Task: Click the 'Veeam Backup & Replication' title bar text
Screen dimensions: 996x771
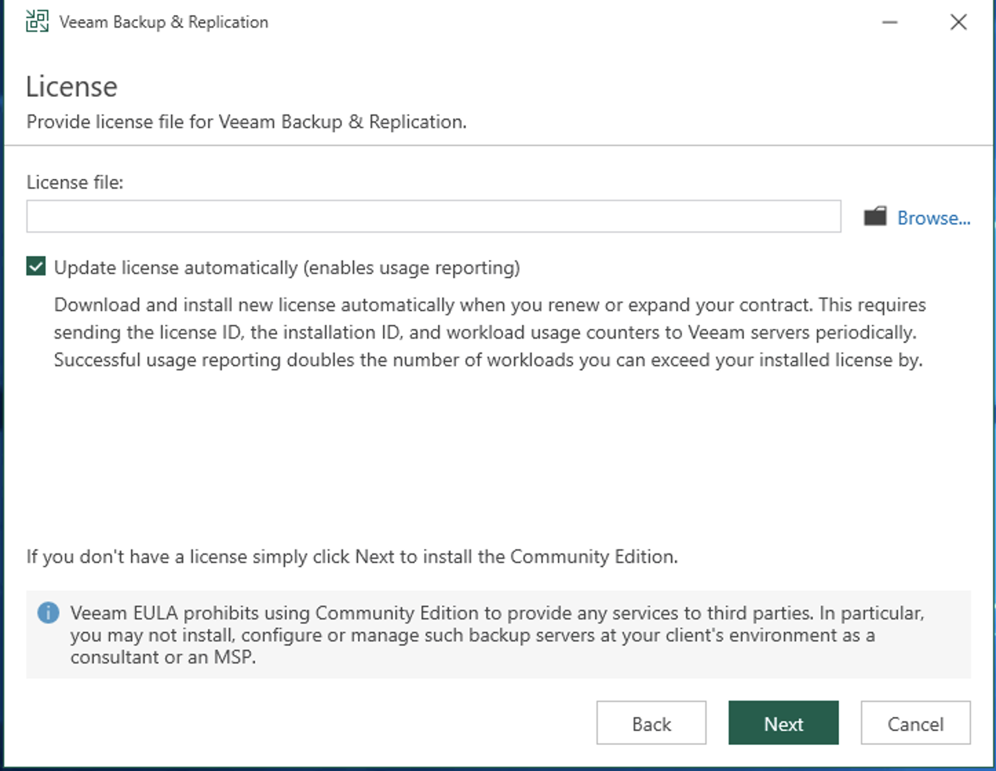Action: tap(163, 22)
